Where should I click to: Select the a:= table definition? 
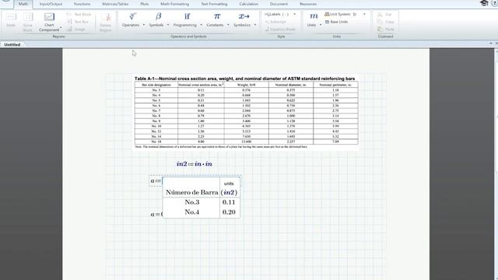coord(156,181)
